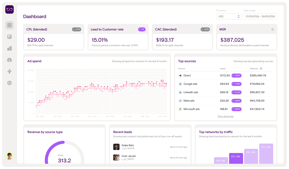
Task: Click the Ad spend card title
Action: click(x=34, y=61)
